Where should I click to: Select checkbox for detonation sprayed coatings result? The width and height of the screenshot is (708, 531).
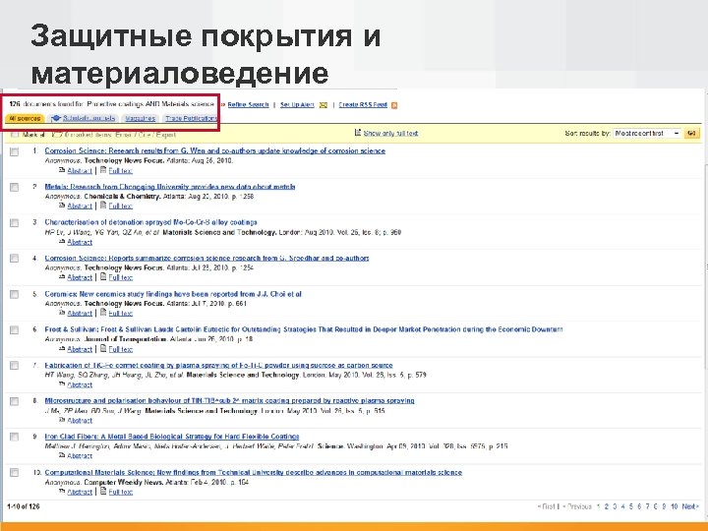(15, 222)
